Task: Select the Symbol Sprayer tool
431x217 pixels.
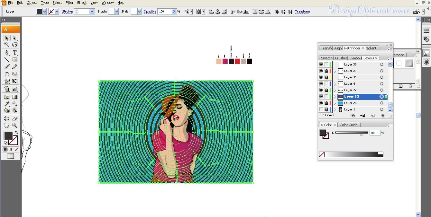Action: tap(7, 89)
